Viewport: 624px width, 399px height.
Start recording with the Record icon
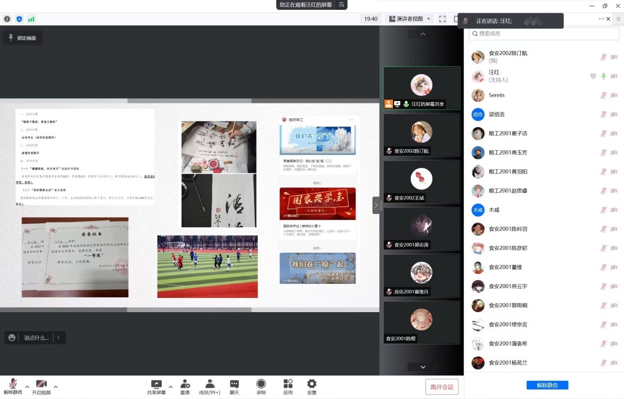pyautogui.click(x=261, y=384)
